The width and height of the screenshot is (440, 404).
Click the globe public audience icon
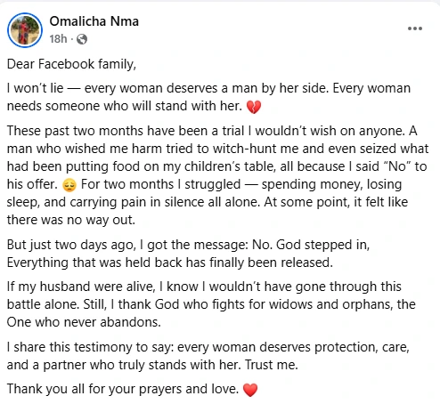point(82,39)
